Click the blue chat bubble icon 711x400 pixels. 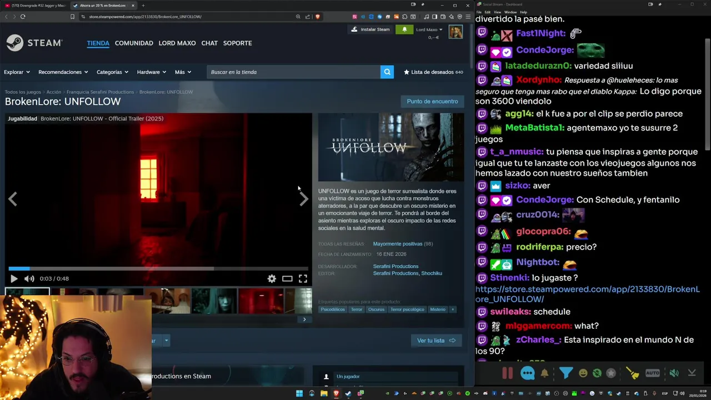pos(528,373)
